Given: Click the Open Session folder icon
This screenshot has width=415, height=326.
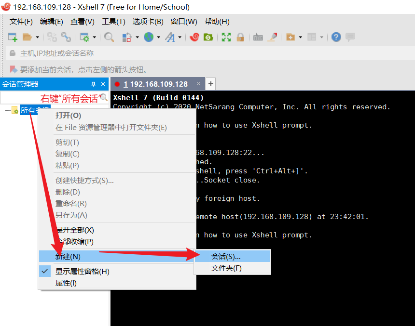Looking at the screenshot, I should 27,37.
